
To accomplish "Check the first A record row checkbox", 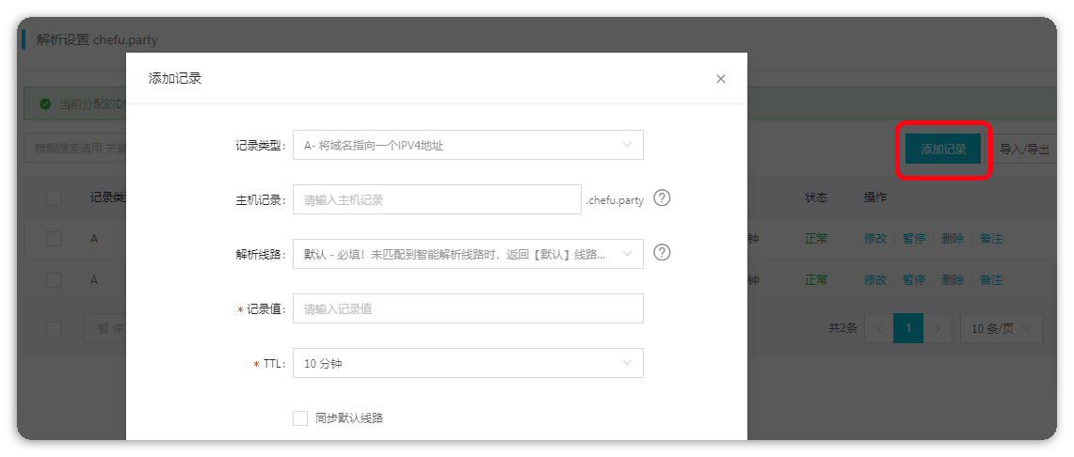I will (x=54, y=239).
